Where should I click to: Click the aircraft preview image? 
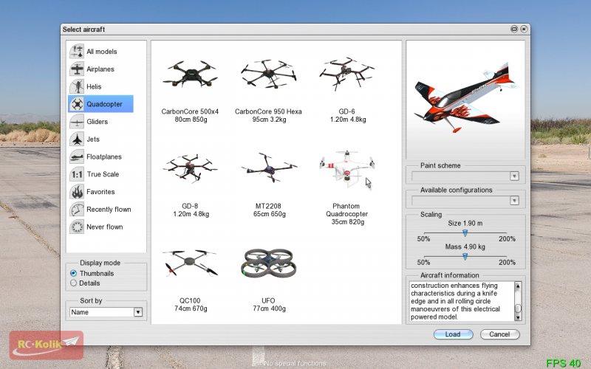click(465, 100)
